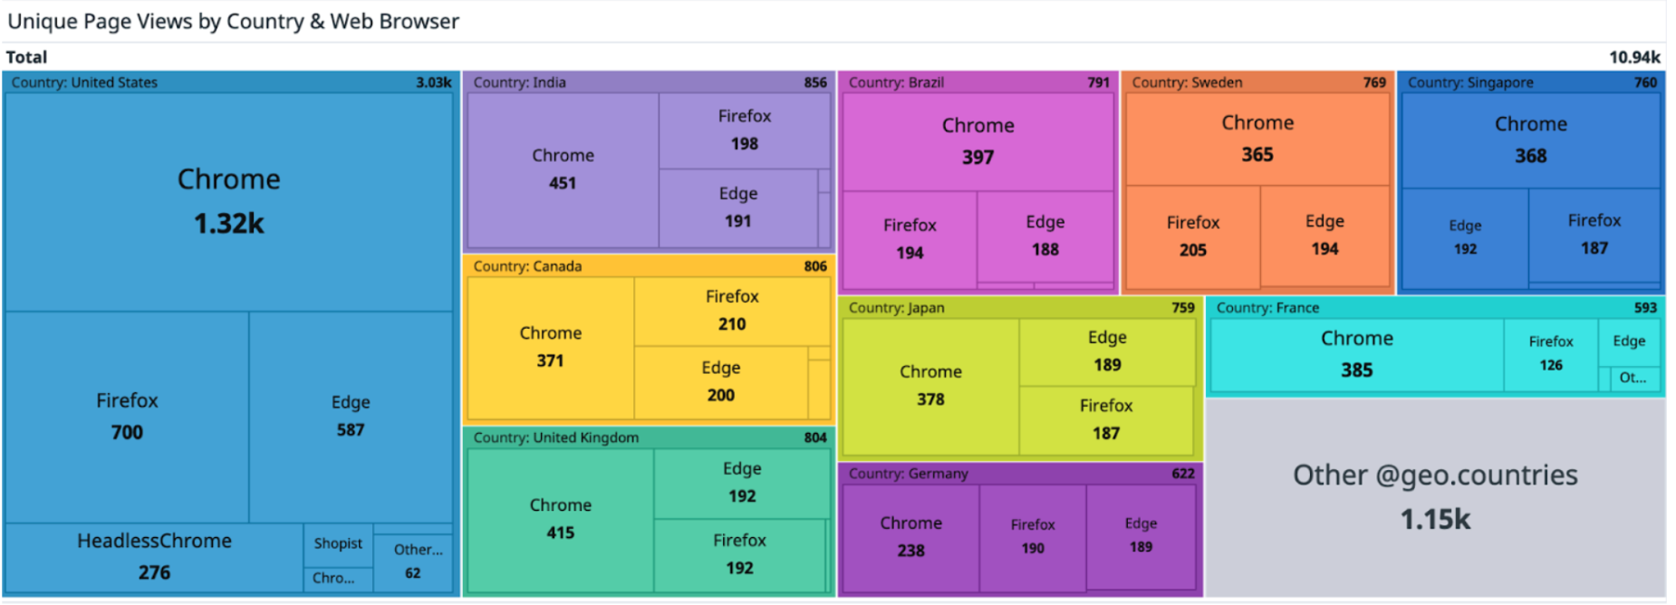Click the Country: France header
This screenshot has height=605, width=1676.
pos(1436,308)
